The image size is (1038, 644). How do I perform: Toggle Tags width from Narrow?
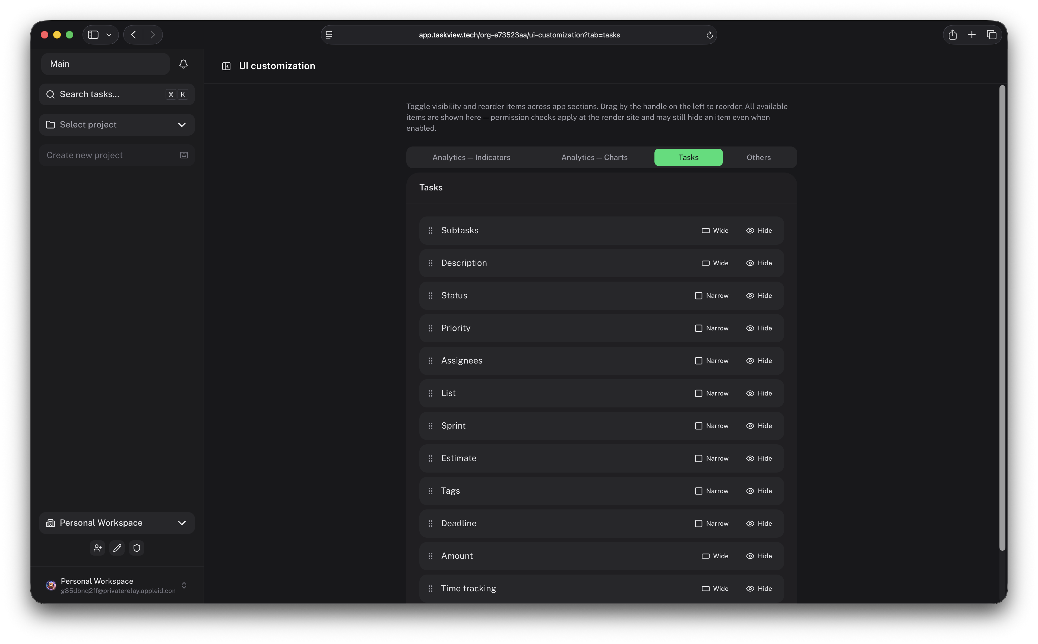pos(712,491)
